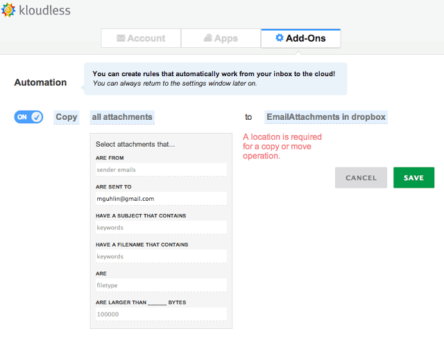Switch to the Account tab
This screenshot has height=340, width=444.
(141, 38)
